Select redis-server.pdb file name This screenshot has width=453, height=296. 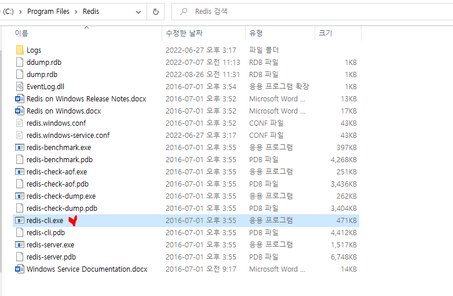click(x=51, y=257)
